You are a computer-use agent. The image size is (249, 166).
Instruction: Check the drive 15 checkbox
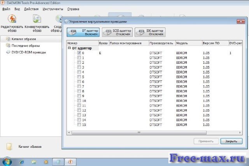(x=79, y=124)
